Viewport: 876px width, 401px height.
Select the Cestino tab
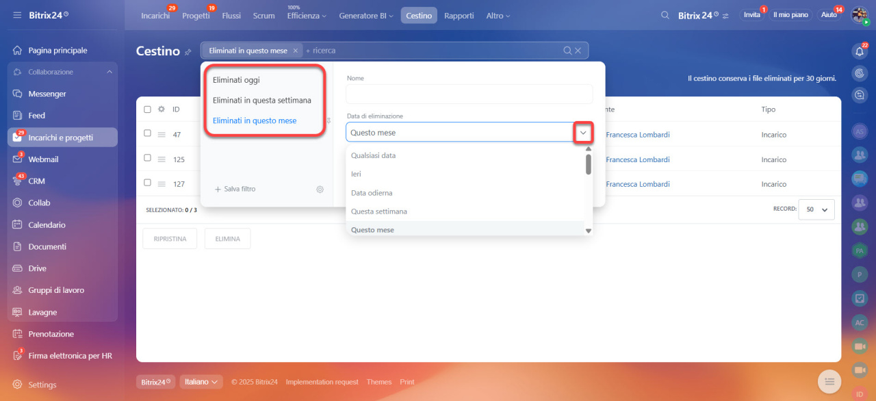419,15
